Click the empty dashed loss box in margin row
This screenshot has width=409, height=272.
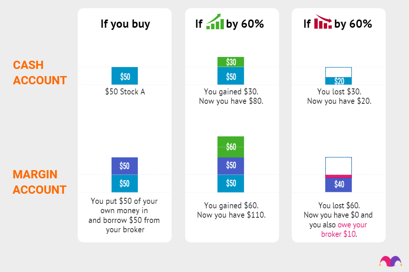338,166
